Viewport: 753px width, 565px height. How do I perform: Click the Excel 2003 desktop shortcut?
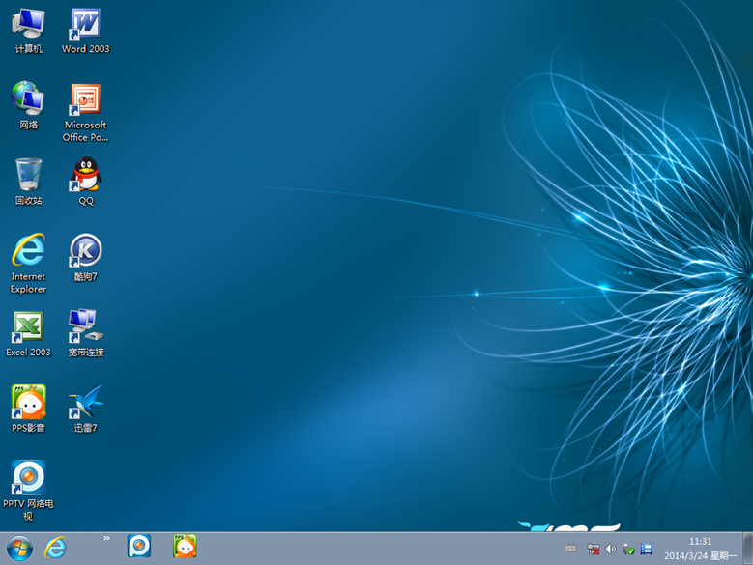point(28,326)
